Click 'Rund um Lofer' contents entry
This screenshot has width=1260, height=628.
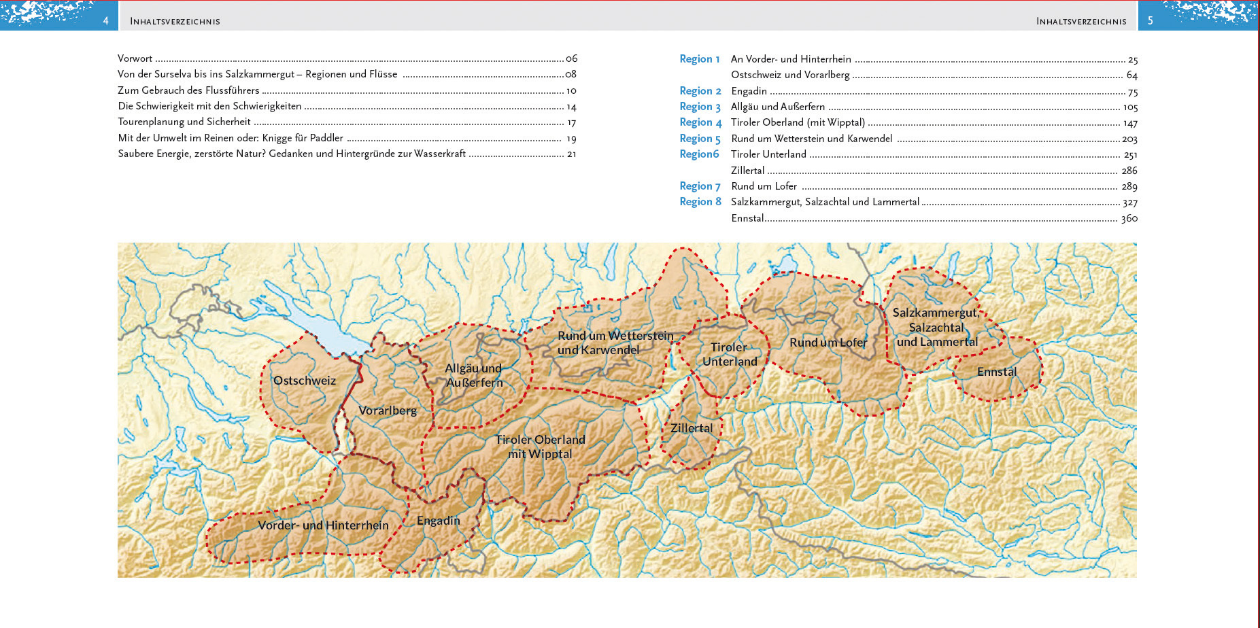tap(764, 186)
